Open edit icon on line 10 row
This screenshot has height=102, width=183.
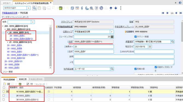point(7,92)
